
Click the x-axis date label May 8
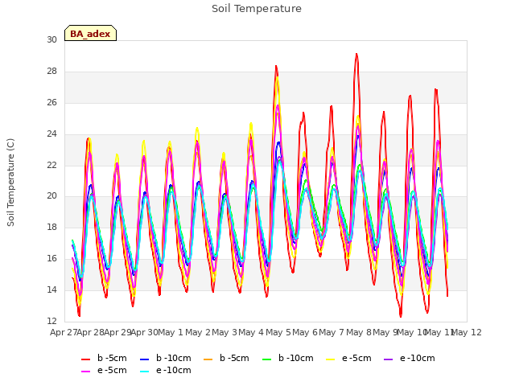[x=359, y=333]
